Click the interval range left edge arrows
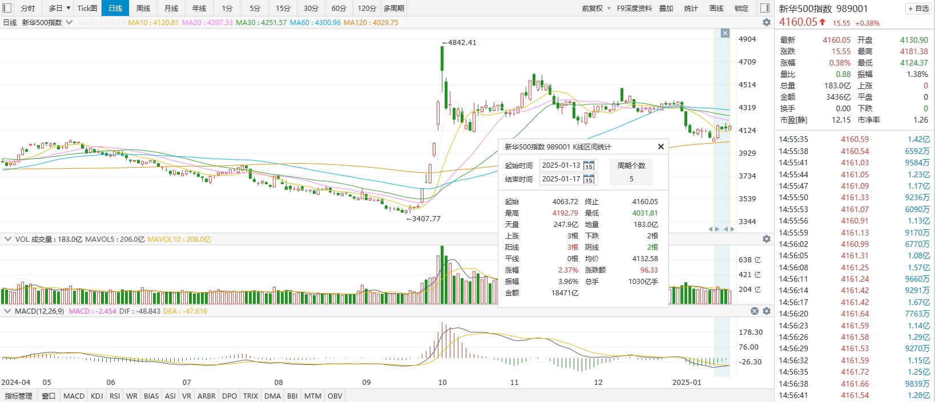The width and height of the screenshot is (935, 402). click(x=714, y=229)
